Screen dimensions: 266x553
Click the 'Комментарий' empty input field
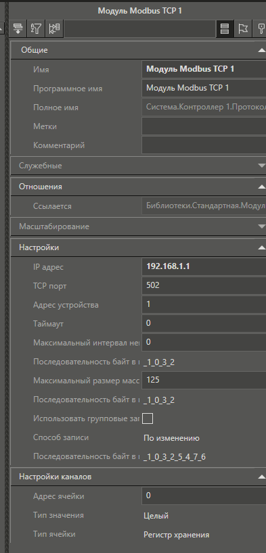[x=204, y=145]
